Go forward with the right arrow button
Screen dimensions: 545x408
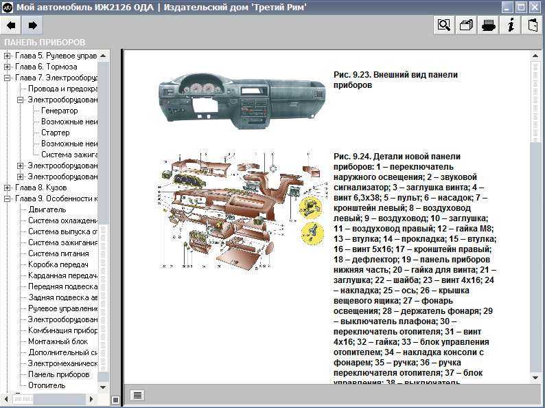click(x=32, y=25)
